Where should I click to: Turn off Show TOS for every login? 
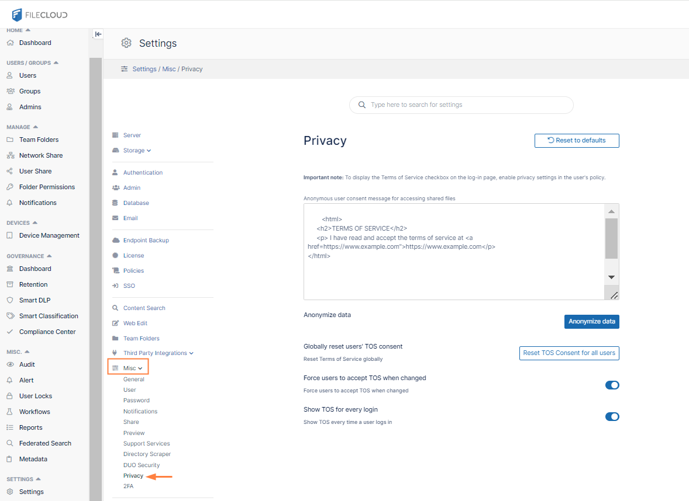tap(612, 417)
